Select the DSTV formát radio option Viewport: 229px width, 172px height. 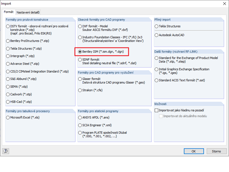[8, 26]
